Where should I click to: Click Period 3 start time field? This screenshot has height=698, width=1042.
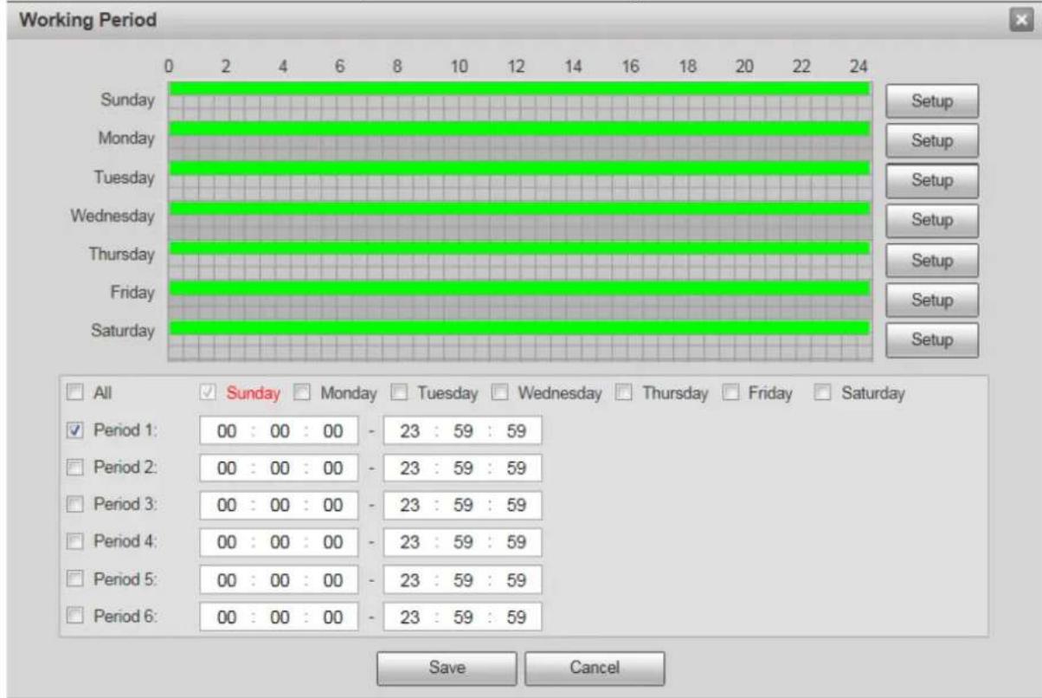pyautogui.click(x=279, y=506)
